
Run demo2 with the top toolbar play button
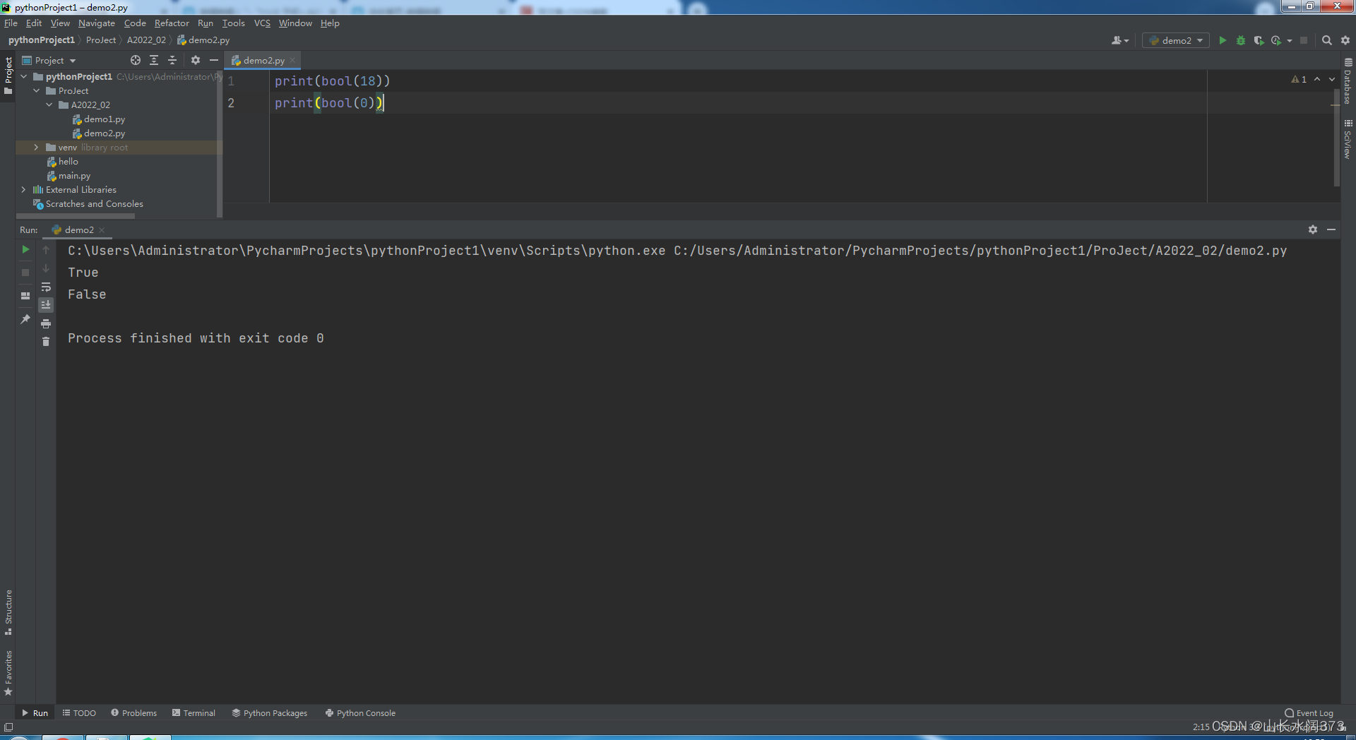click(x=1223, y=40)
